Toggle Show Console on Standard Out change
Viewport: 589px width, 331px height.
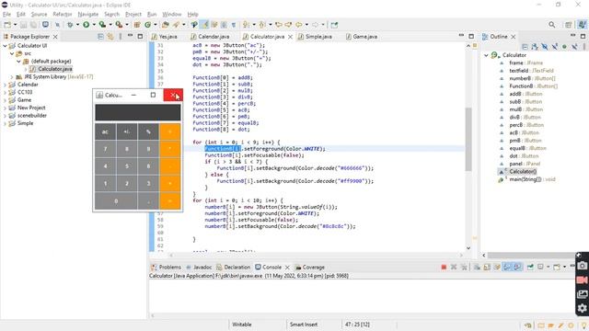tap(507, 268)
